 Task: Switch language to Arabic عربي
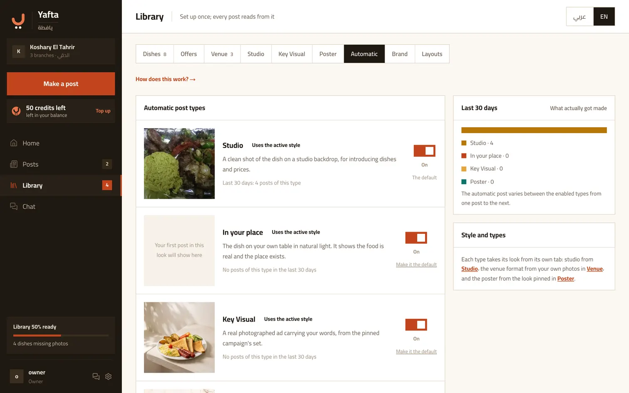(579, 17)
